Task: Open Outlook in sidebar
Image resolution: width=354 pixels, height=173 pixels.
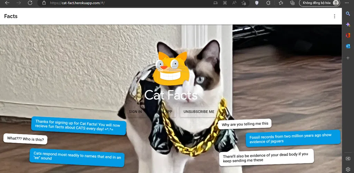Action: pyautogui.click(x=348, y=46)
